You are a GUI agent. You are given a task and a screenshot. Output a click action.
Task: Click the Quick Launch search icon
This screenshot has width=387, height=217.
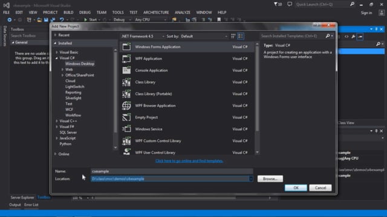point(352,4)
